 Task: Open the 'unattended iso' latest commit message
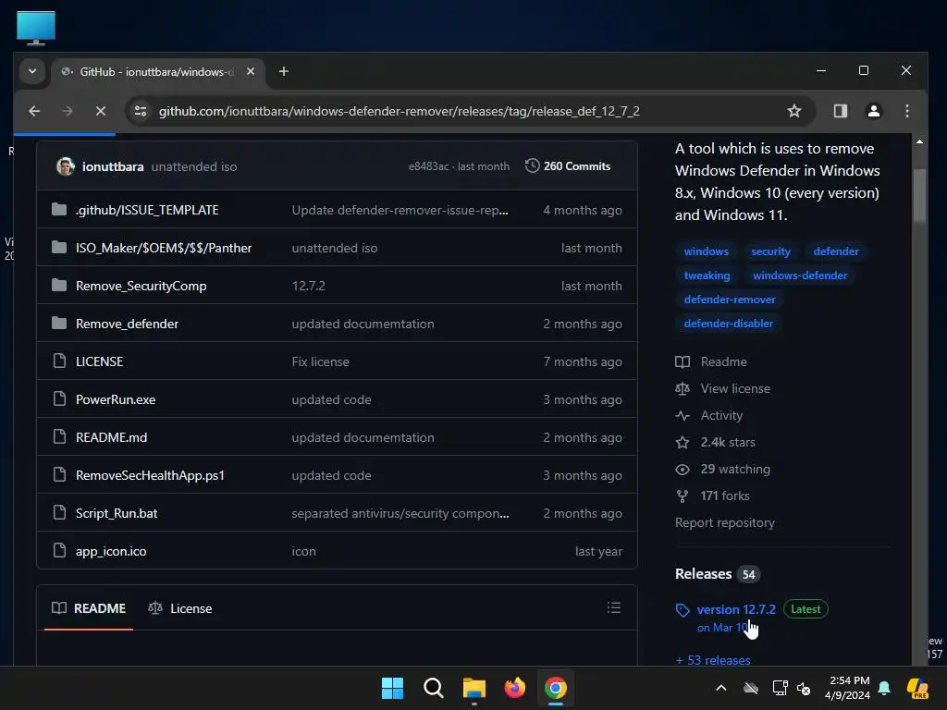[194, 166]
